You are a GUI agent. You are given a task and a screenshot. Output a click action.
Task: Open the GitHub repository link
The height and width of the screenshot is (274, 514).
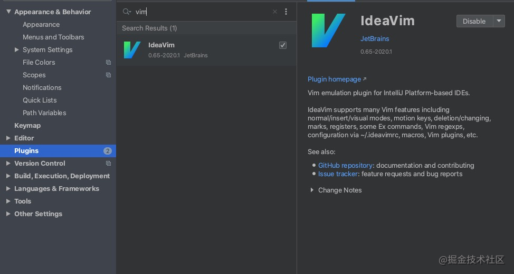(345, 166)
